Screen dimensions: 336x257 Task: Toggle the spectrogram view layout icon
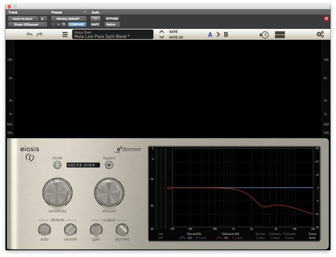[x=280, y=35]
